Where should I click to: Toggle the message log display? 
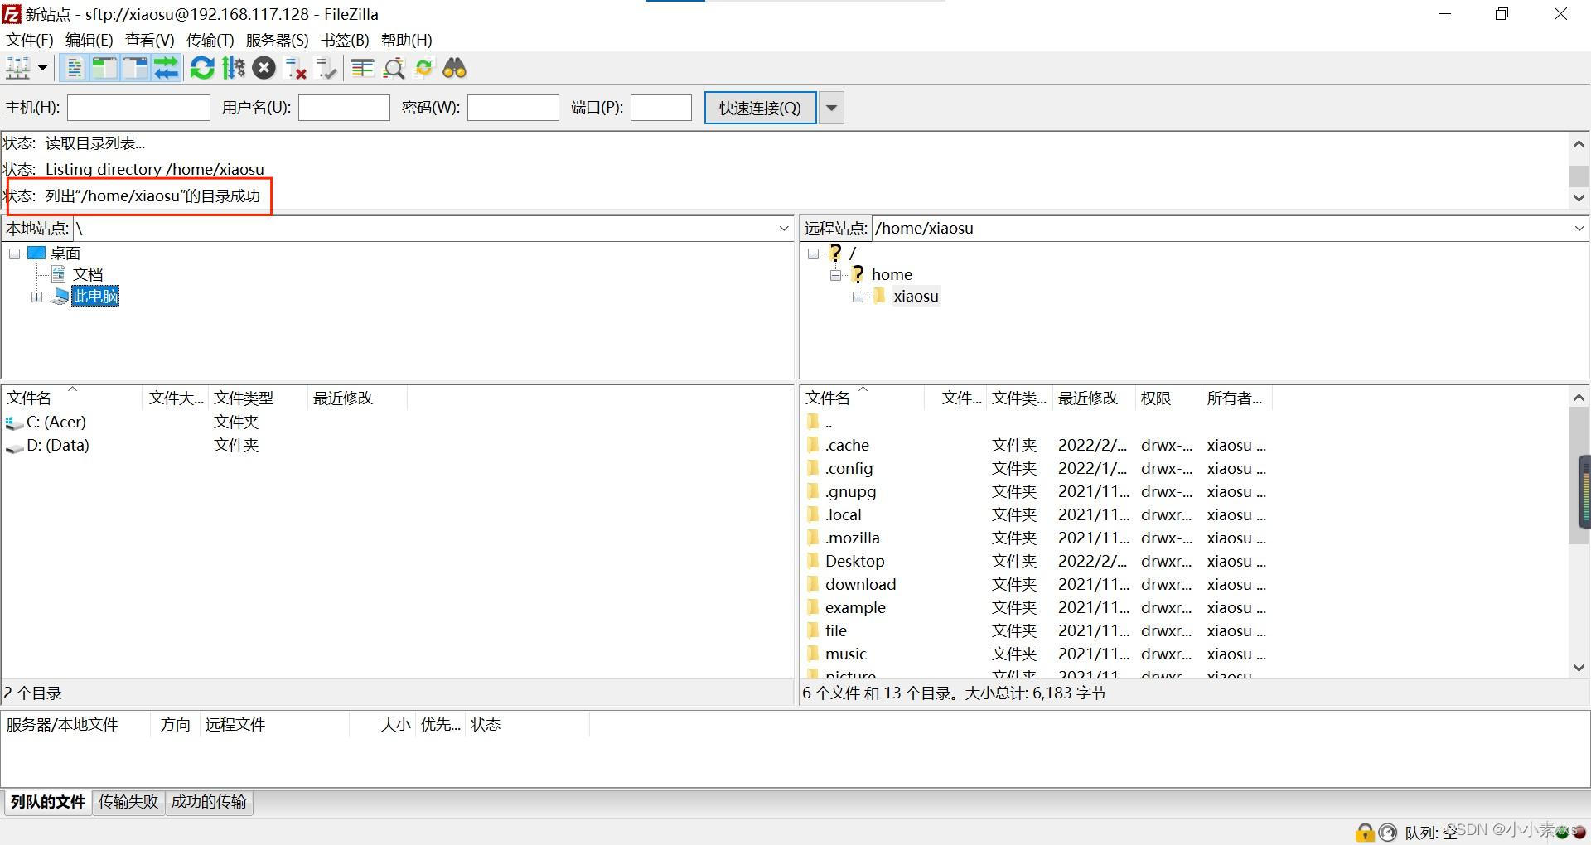[x=74, y=67]
